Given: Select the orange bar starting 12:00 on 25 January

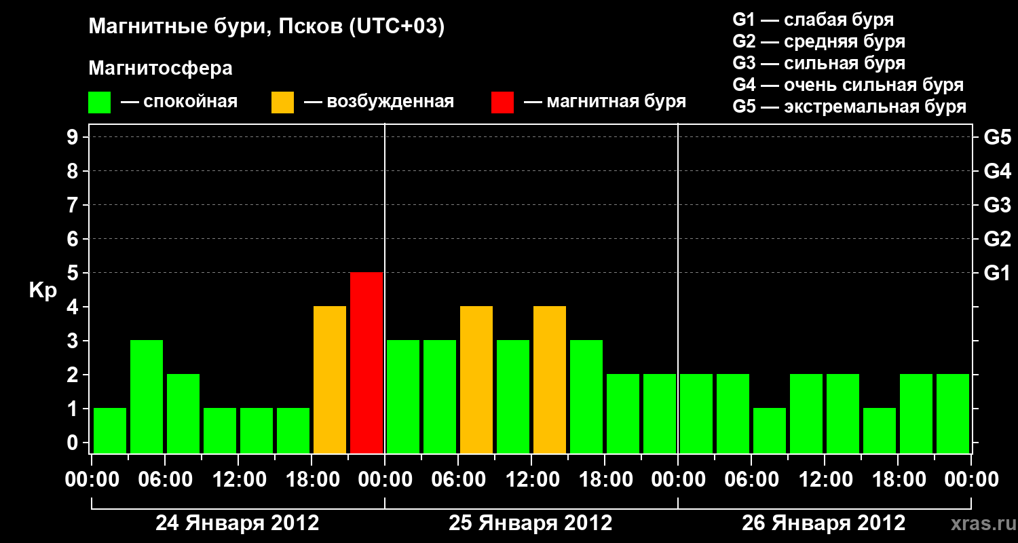Looking at the screenshot, I should pyautogui.click(x=550, y=380).
